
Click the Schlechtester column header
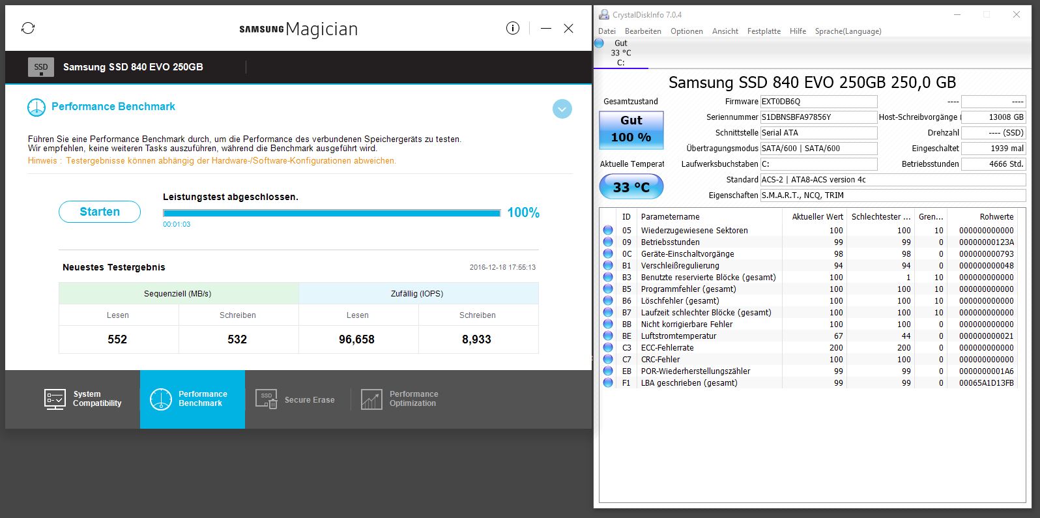(880, 217)
